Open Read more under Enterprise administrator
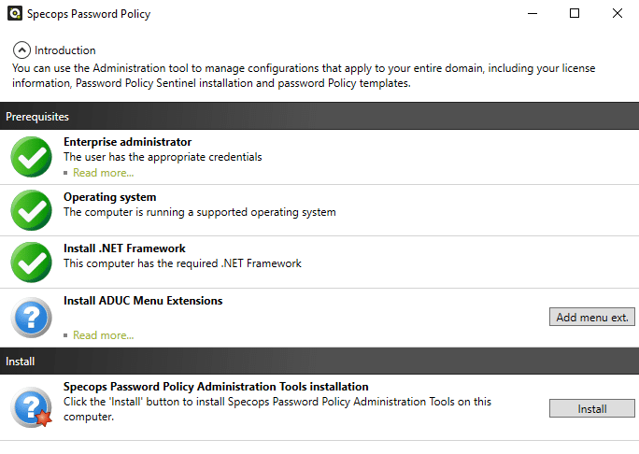This screenshot has width=639, height=454. [103, 173]
